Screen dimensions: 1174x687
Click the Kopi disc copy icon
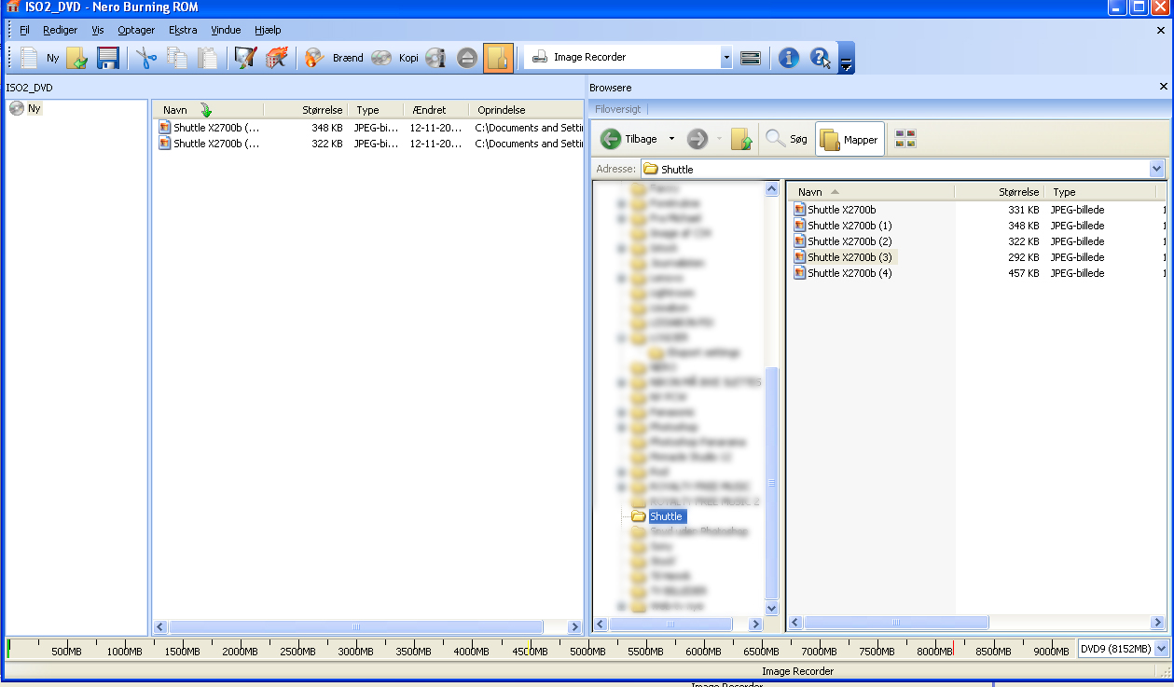point(381,58)
